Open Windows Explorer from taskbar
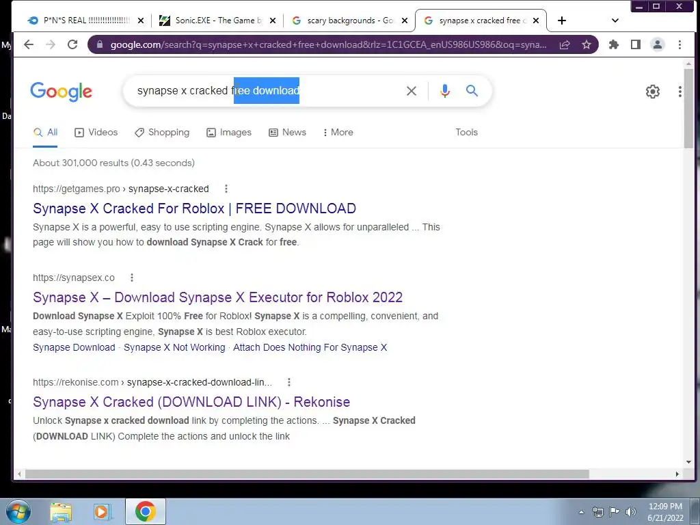Image resolution: width=700 pixels, height=525 pixels. (x=61, y=512)
